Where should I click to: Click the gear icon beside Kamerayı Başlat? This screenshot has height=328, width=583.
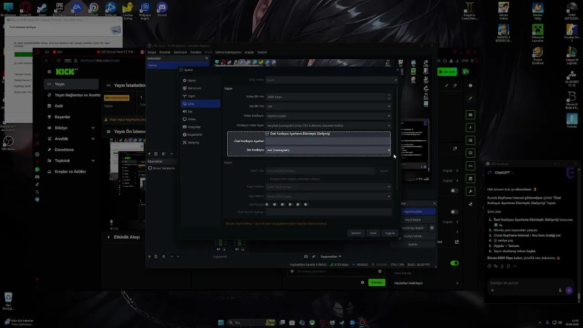(432, 228)
